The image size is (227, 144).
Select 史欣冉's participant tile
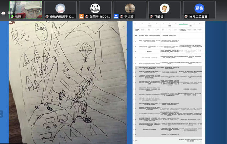tap(60, 10)
